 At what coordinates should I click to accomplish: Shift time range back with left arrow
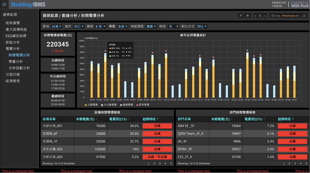255,16
